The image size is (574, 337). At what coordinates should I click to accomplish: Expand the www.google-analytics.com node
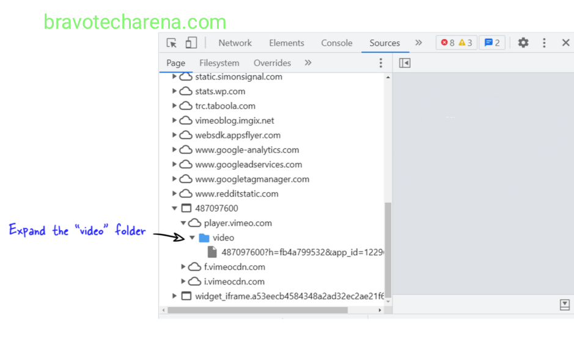click(174, 150)
